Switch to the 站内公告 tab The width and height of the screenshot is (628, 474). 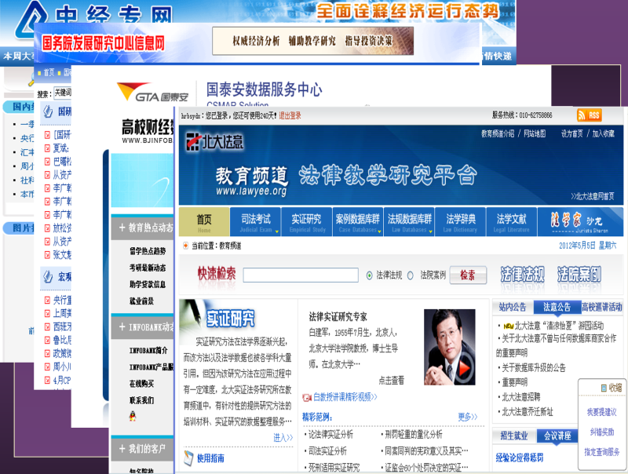[x=513, y=307]
